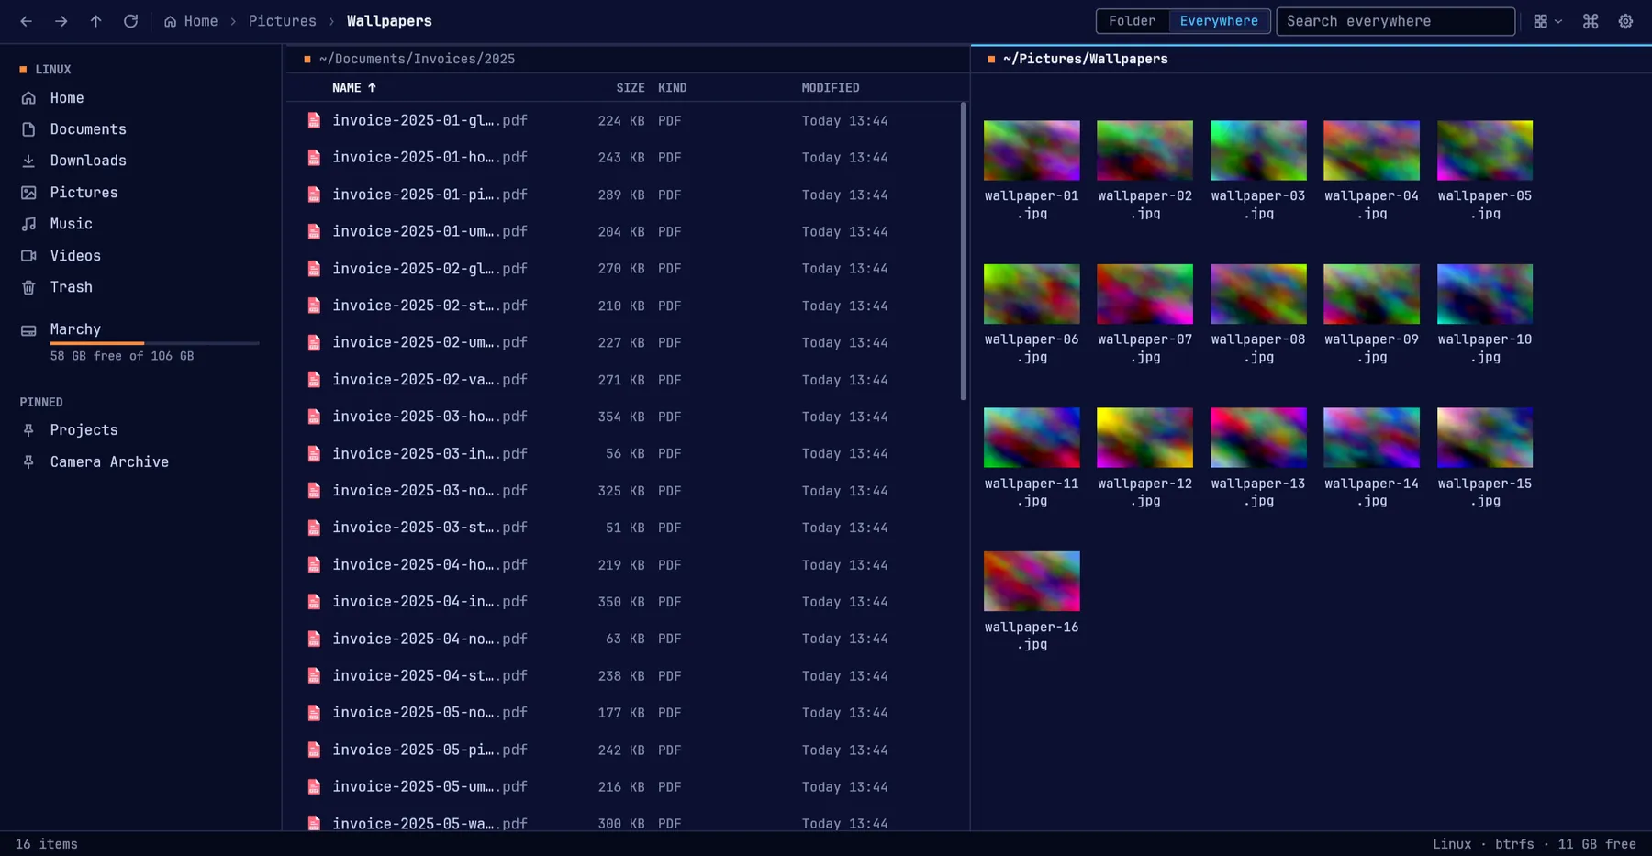Click the Music note icon in sidebar
This screenshot has width=1652, height=856.
coord(28,224)
